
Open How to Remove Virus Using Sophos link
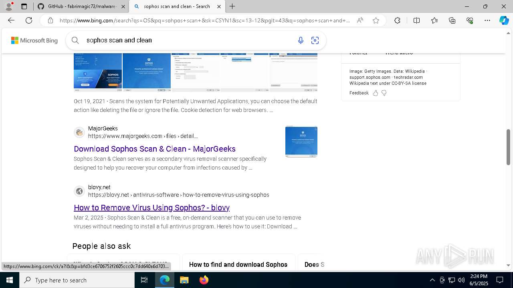pyautogui.click(x=151, y=208)
